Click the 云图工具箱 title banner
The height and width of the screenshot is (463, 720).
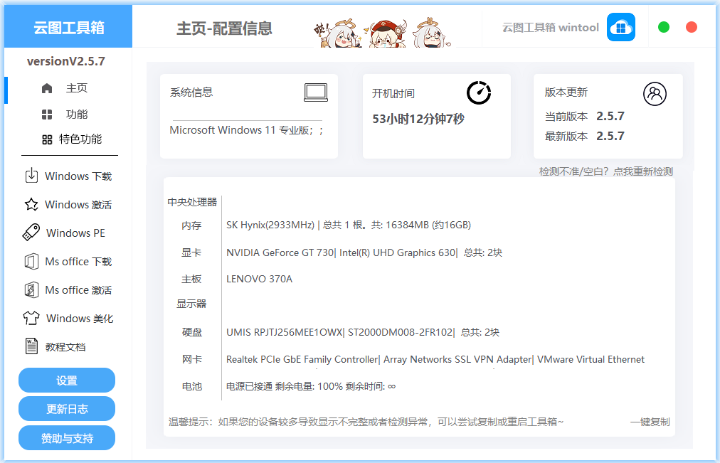pos(68,26)
